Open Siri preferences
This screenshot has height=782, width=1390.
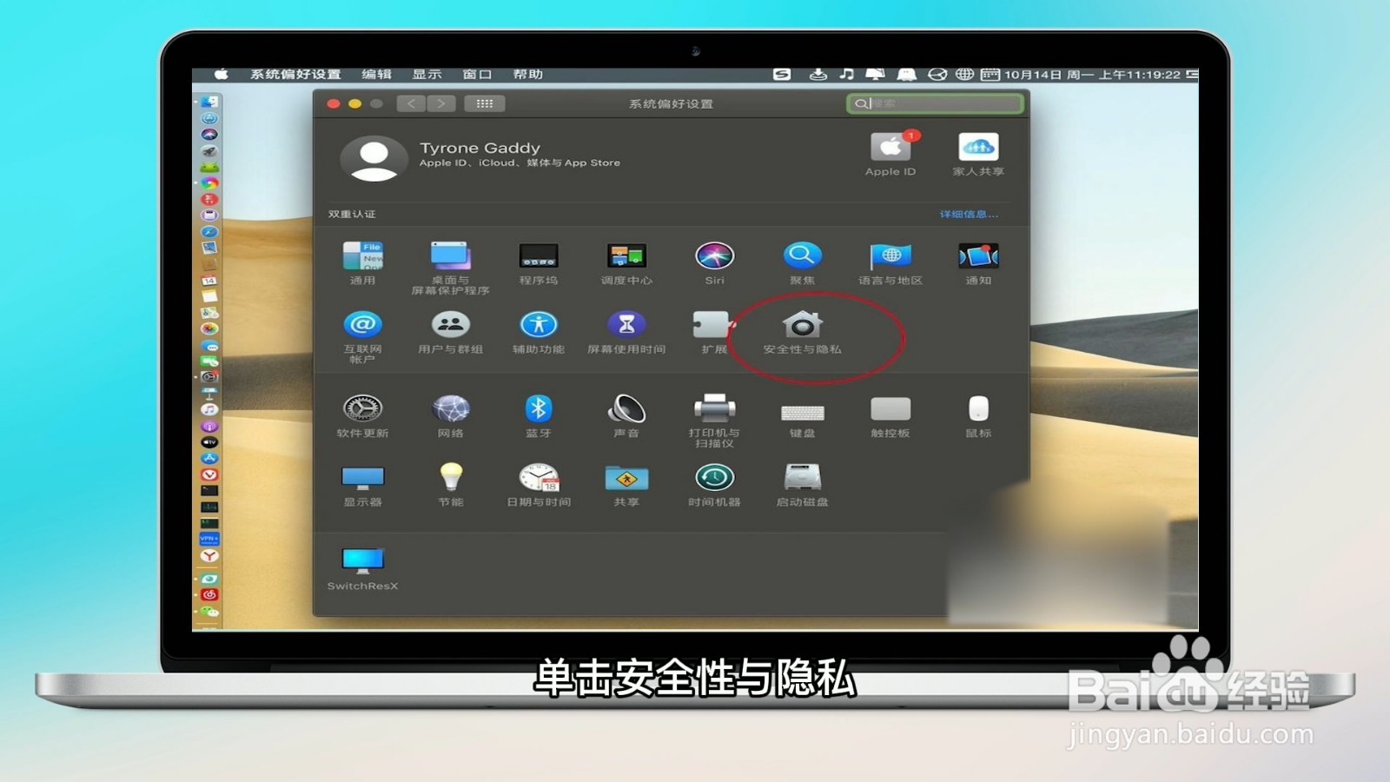[714, 258]
